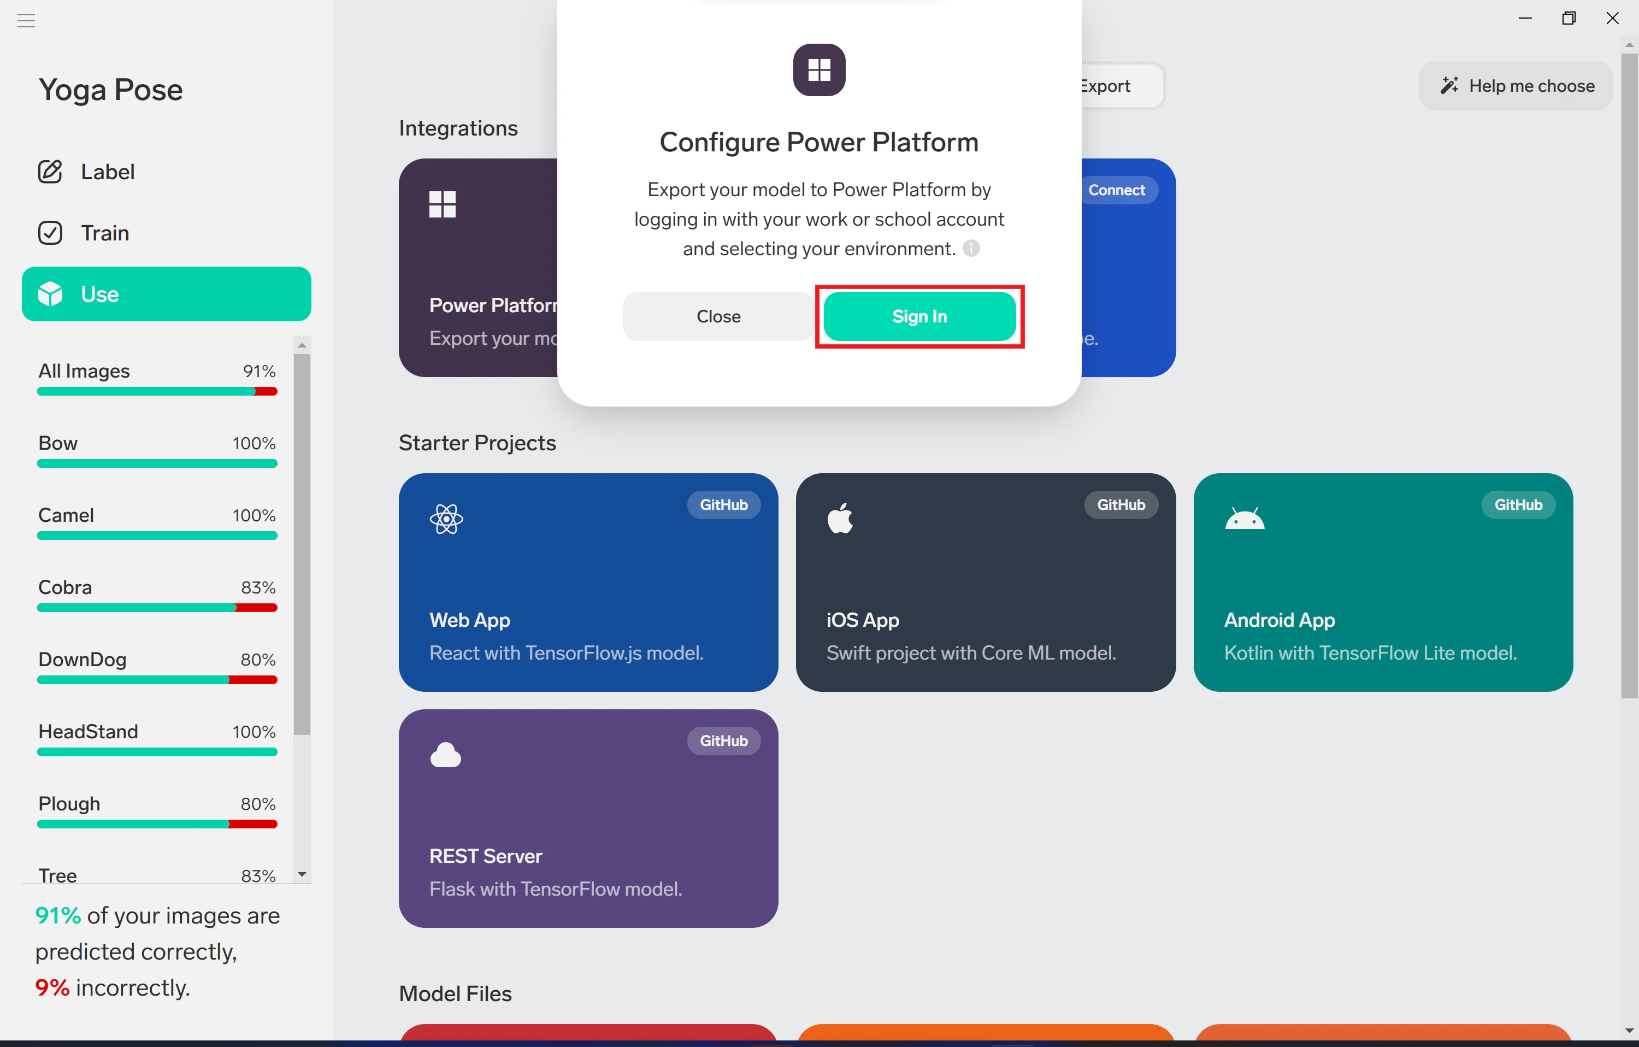The height and width of the screenshot is (1047, 1639).
Task: Click the Android robot icon
Action: click(1244, 518)
